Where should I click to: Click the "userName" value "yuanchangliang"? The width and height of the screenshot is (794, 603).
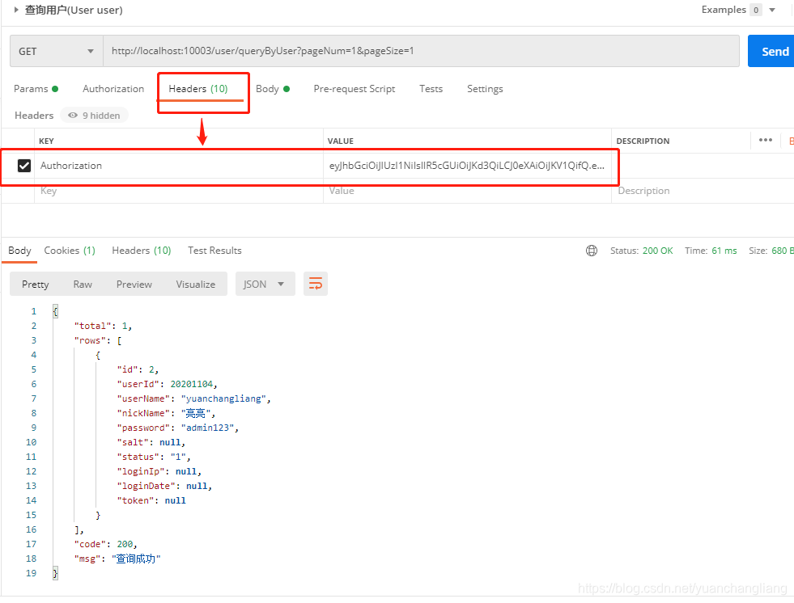tap(223, 398)
